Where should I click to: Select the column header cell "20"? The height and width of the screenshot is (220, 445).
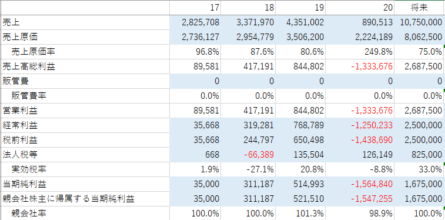click(359, 8)
